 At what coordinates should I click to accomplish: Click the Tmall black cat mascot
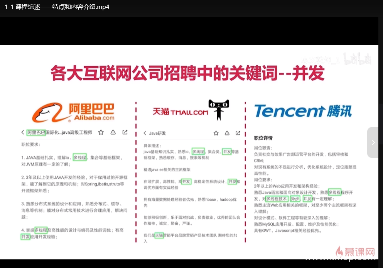pyautogui.click(x=219, y=109)
